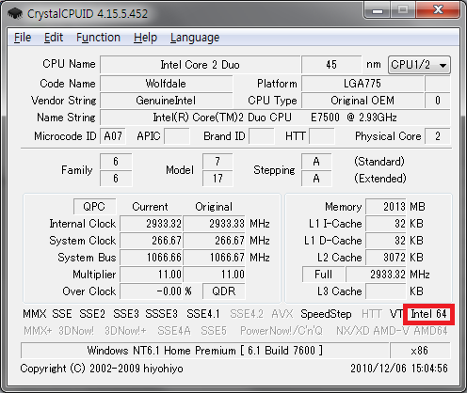Click the Memory value 2013
Image resolution: width=467 pixels, height=393 pixels.
(x=386, y=207)
